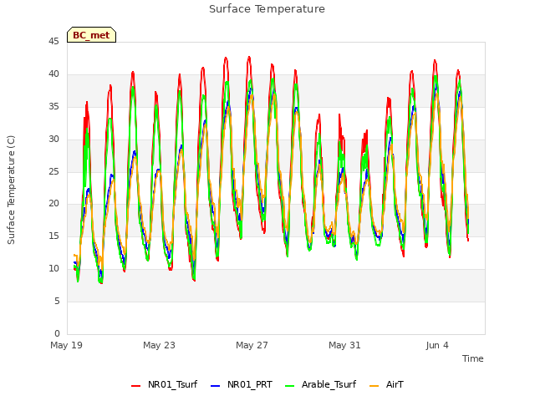Image resolution: width=535 pixels, height=401 pixels.
Task: Click the BC_met annotation box
Action: pos(91,35)
